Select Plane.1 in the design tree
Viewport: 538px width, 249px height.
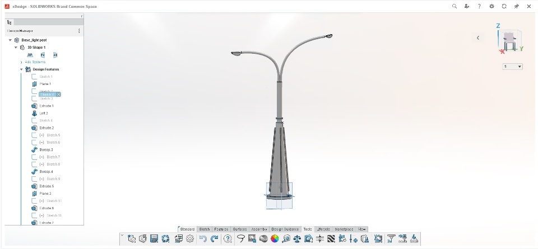click(45, 84)
